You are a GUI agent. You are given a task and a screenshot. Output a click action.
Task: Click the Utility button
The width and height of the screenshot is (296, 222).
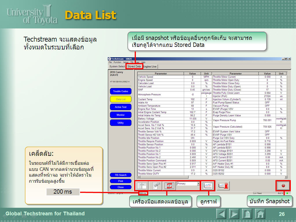tap(121, 123)
